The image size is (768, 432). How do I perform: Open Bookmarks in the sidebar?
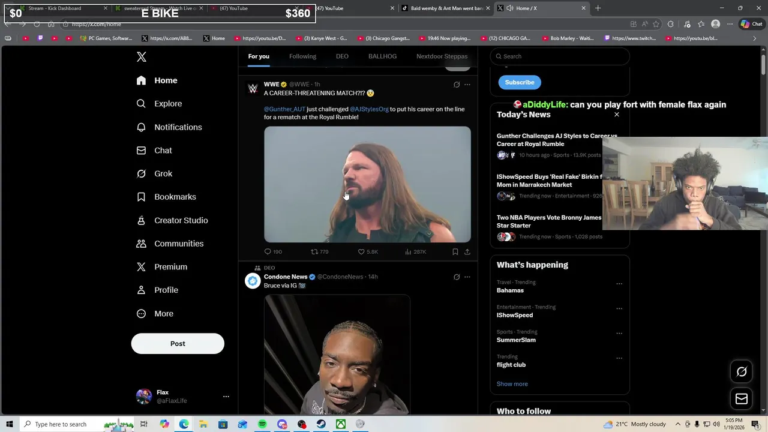click(x=166, y=197)
